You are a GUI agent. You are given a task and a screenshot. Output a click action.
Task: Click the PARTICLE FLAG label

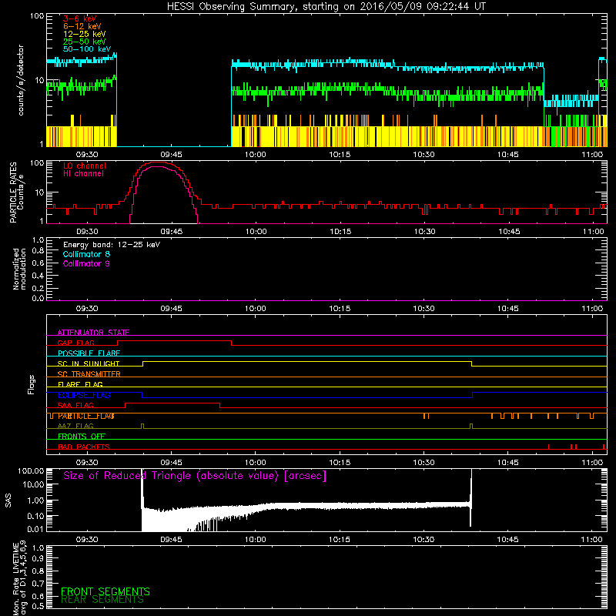tap(86, 416)
